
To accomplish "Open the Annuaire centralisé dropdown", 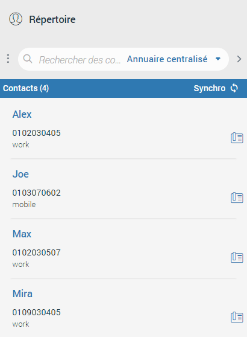I will (x=174, y=59).
